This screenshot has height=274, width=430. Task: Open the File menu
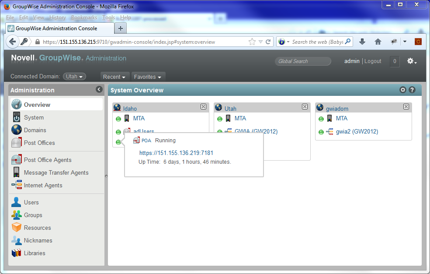pos(10,18)
